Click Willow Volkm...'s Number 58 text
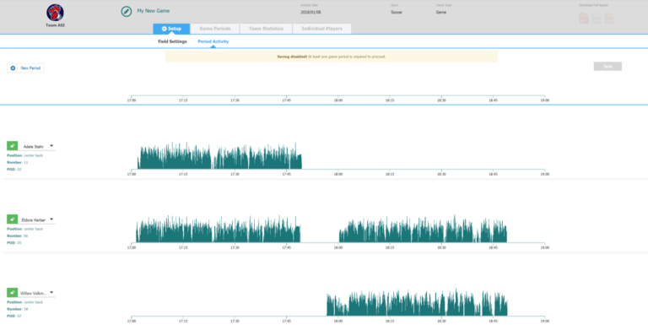The width and height of the screenshot is (648, 325). point(18,309)
